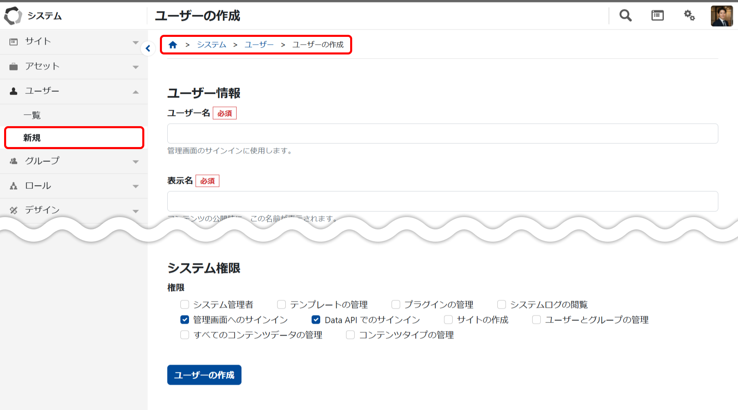The width and height of the screenshot is (738, 410).
Task: Expand the グループ sidebar section arrow
Action: (x=136, y=162)
